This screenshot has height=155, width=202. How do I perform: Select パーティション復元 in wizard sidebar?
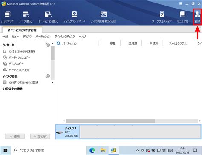(16, 70)
